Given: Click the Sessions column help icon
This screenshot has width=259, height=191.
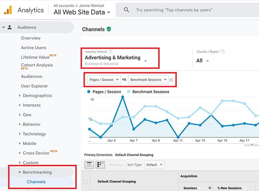Looking at the screenshot, I should pos(201,188).
